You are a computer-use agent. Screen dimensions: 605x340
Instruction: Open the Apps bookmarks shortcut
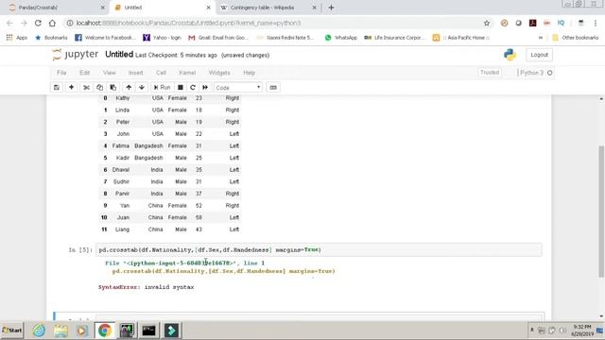coord(17,38)
